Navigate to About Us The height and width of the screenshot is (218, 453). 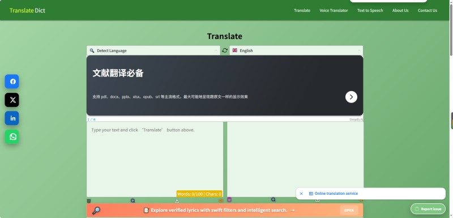coord(400,10)
